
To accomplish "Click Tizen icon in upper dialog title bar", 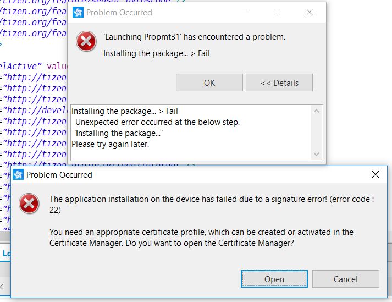I will click(x=79, y=13).
